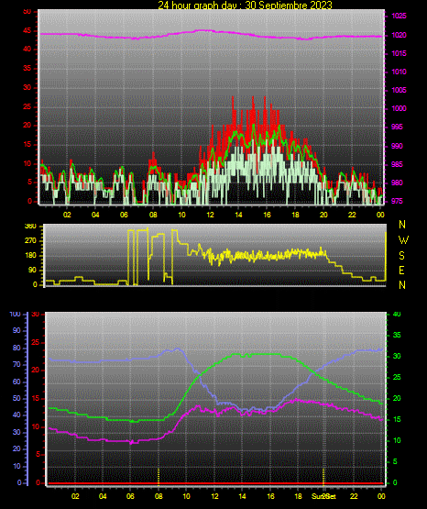
Task: Click the 1020 pressure axis label
Action: [x=399, y=35]
